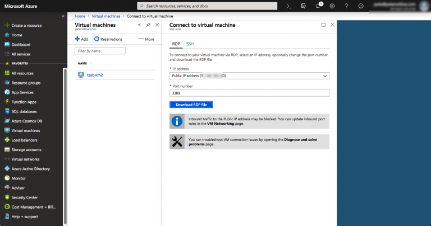Open Cloud Shell from the top bar
431x226 pixels.
(x=288, y=6)
